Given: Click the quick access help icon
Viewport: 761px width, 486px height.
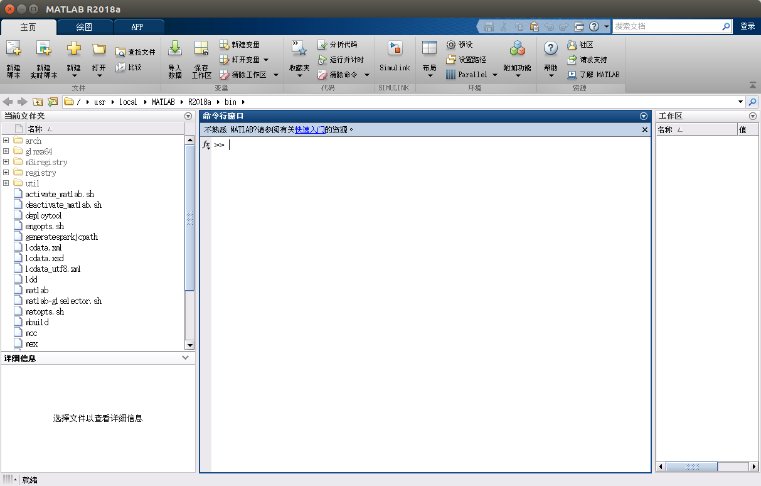Looking at the screenshot, I should [x=593, y=26].
